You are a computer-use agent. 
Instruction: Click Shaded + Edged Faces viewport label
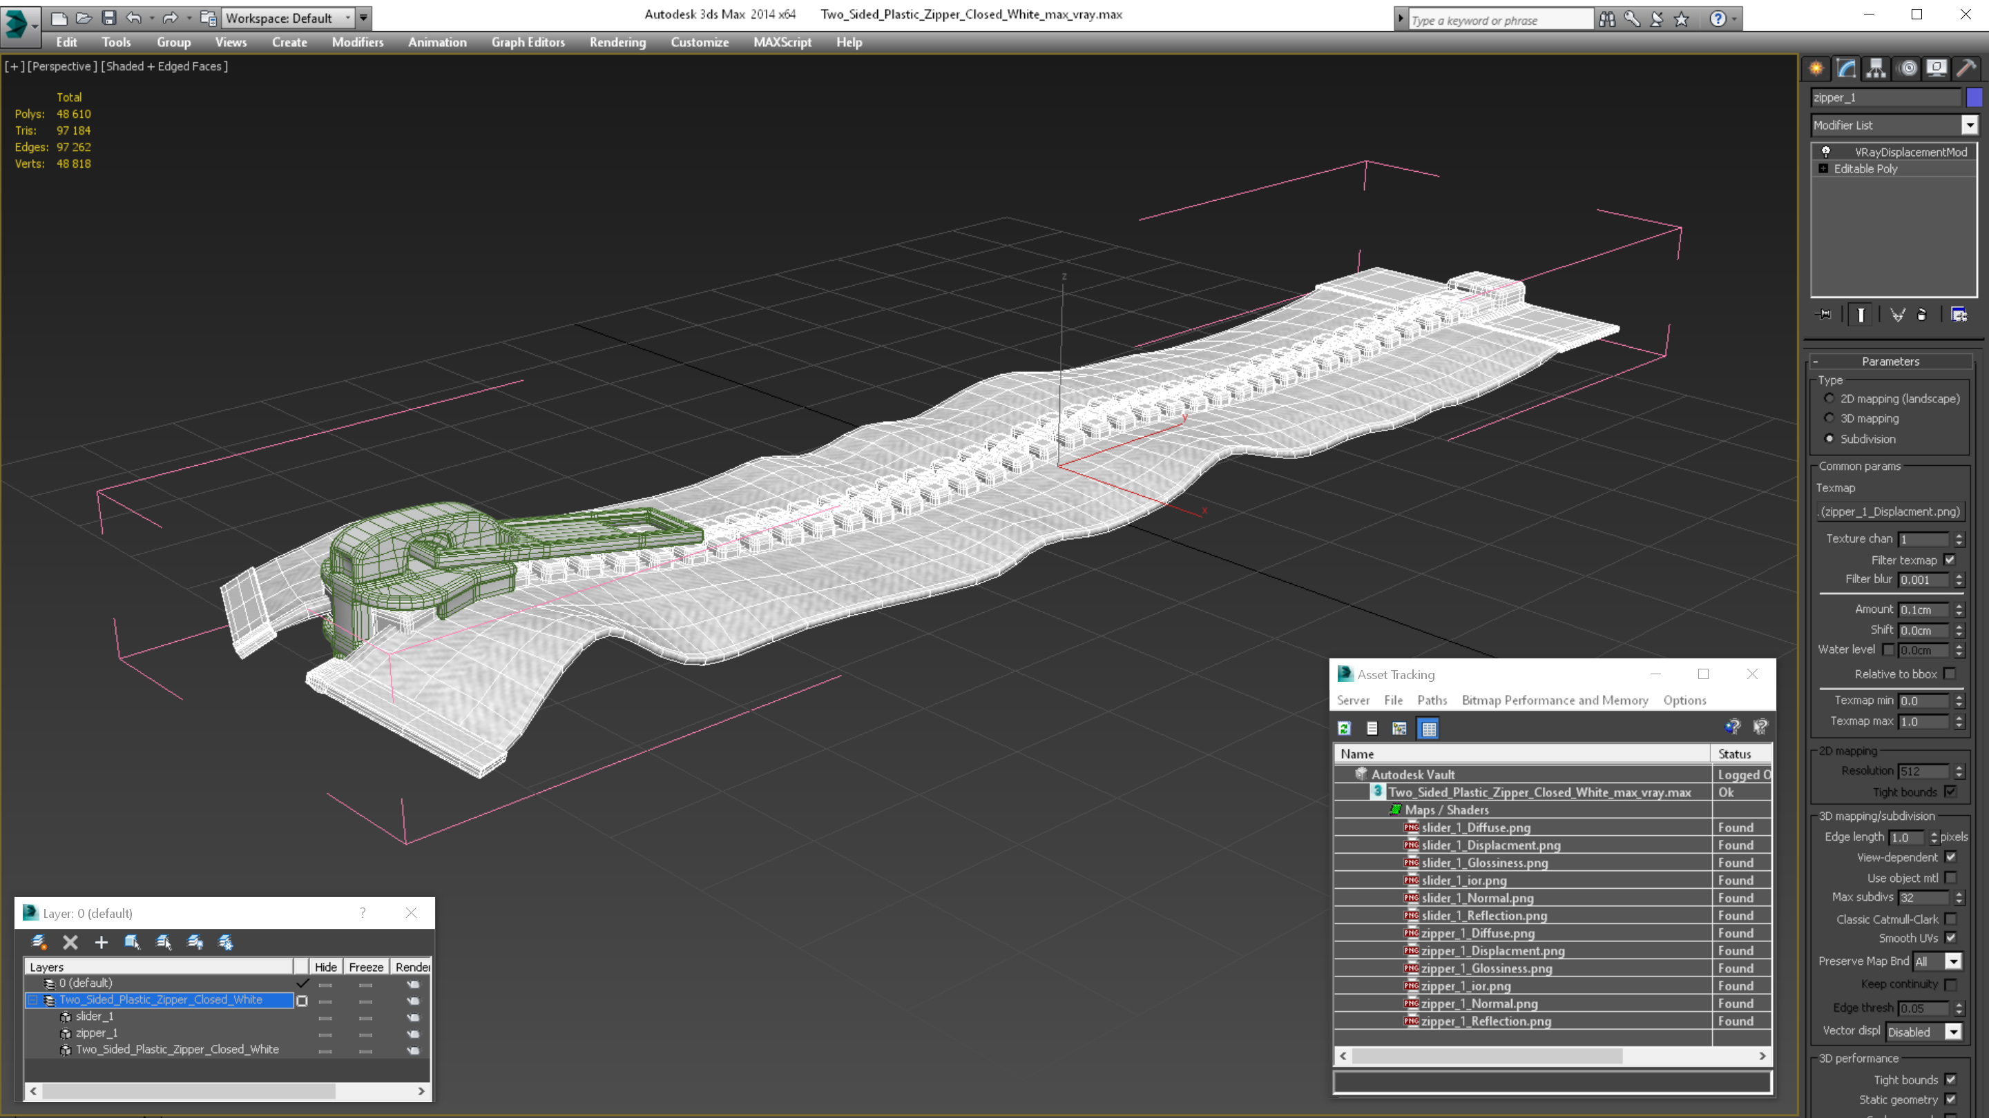coord(164,66)
